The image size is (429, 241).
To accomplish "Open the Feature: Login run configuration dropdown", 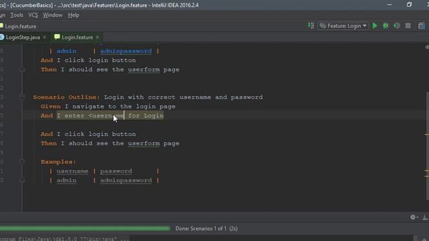I will 343,26.
